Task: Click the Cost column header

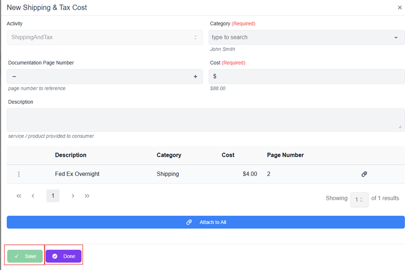Action: 228,155
